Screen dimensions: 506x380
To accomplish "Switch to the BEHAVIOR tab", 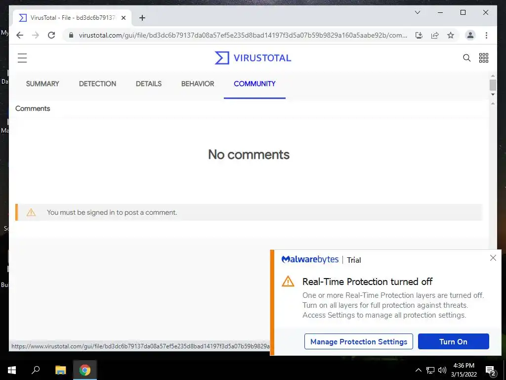I will pyautogui.click(x=198, y=84).
